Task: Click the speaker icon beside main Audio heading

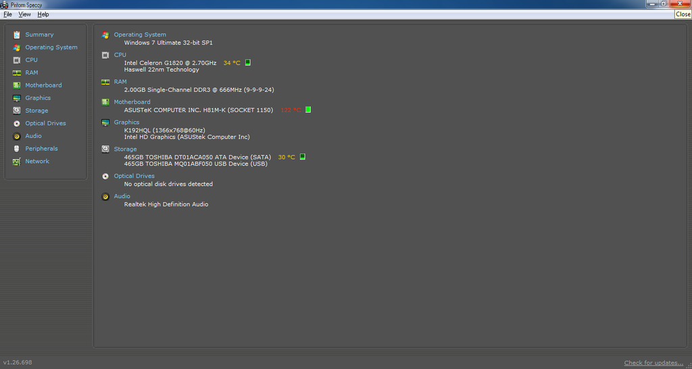Action: point(105,197)
